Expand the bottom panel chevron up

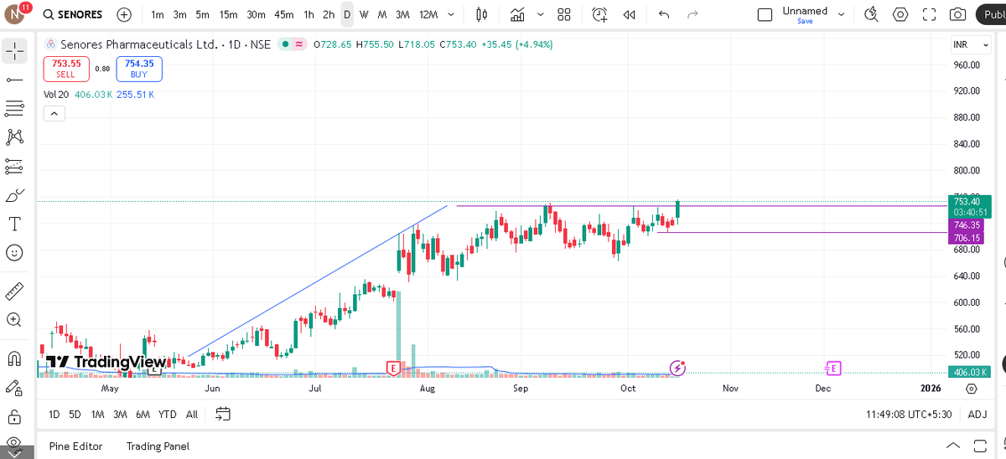click(x=952, y=446)
